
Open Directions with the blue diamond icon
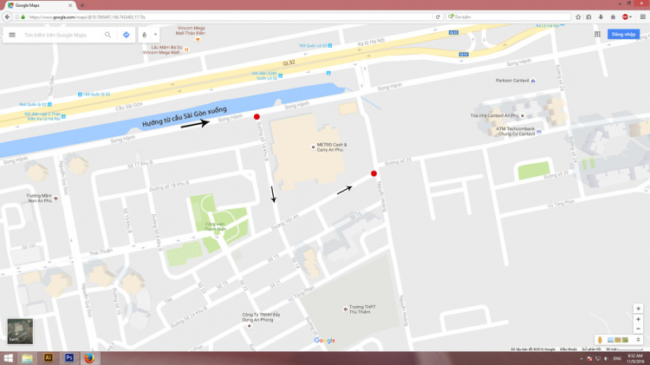(127, 35)
